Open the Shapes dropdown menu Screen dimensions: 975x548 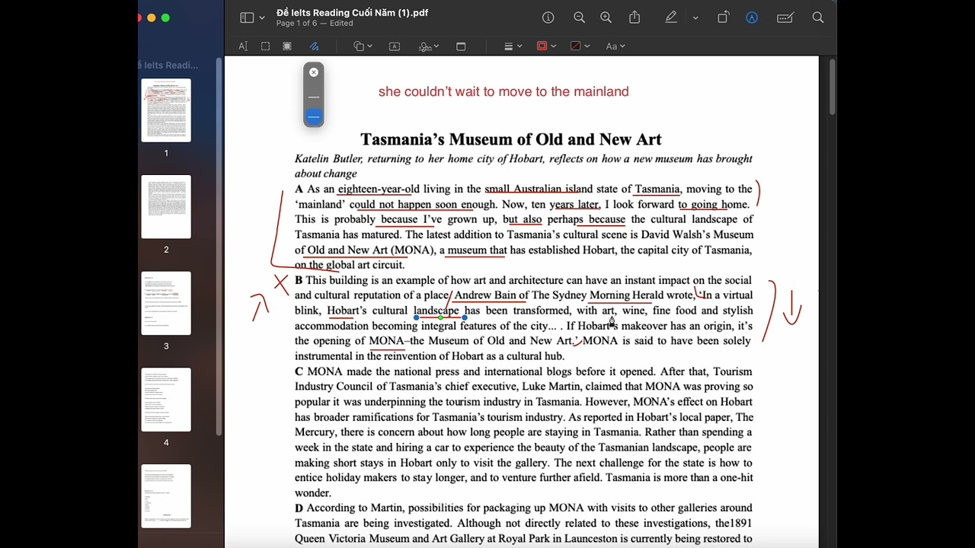363,46
